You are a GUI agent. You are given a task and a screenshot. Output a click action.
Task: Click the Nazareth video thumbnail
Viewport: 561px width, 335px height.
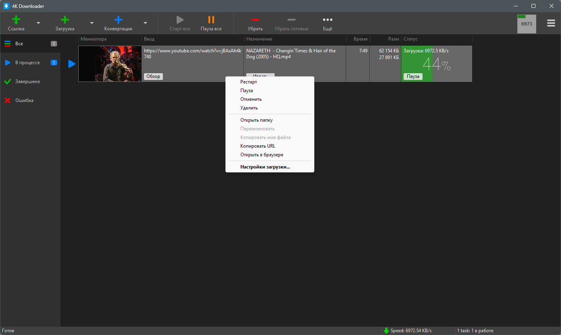coord(110,64)
